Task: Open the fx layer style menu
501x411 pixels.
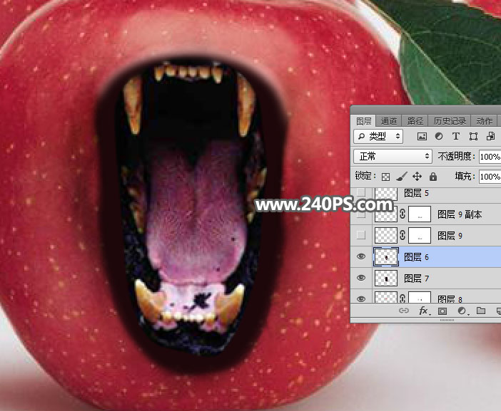Action: tap(424, 311)
